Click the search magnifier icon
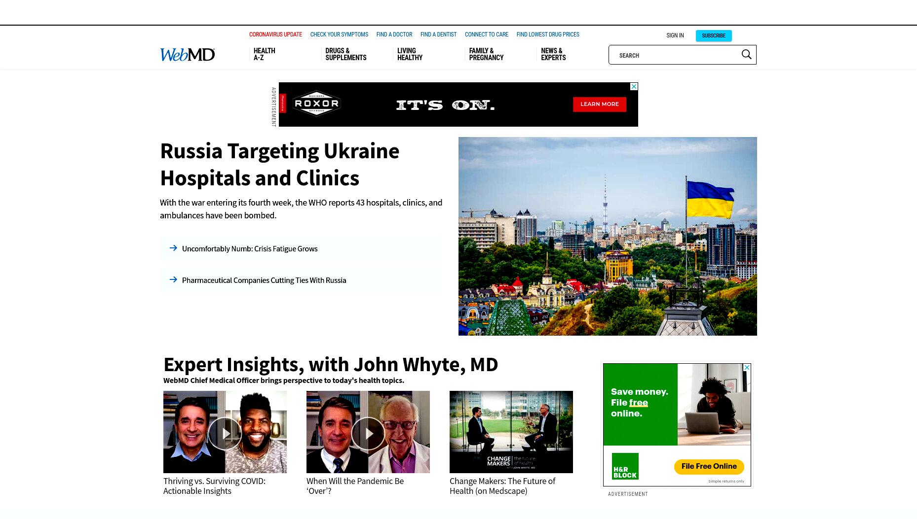This screenshot has height=519, width=917. [x=746, y=55]
